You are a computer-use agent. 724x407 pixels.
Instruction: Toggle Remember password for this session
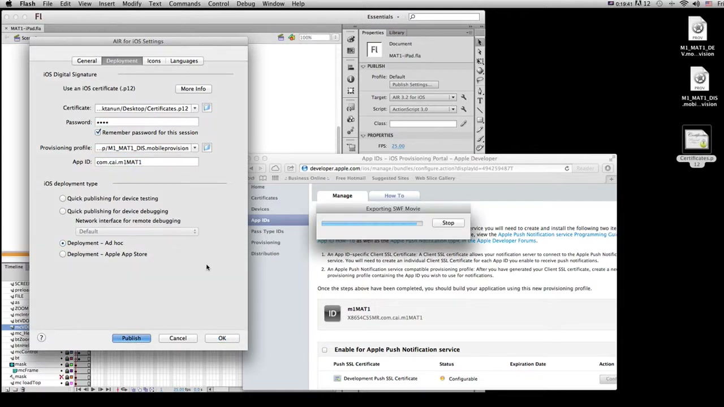98,132
